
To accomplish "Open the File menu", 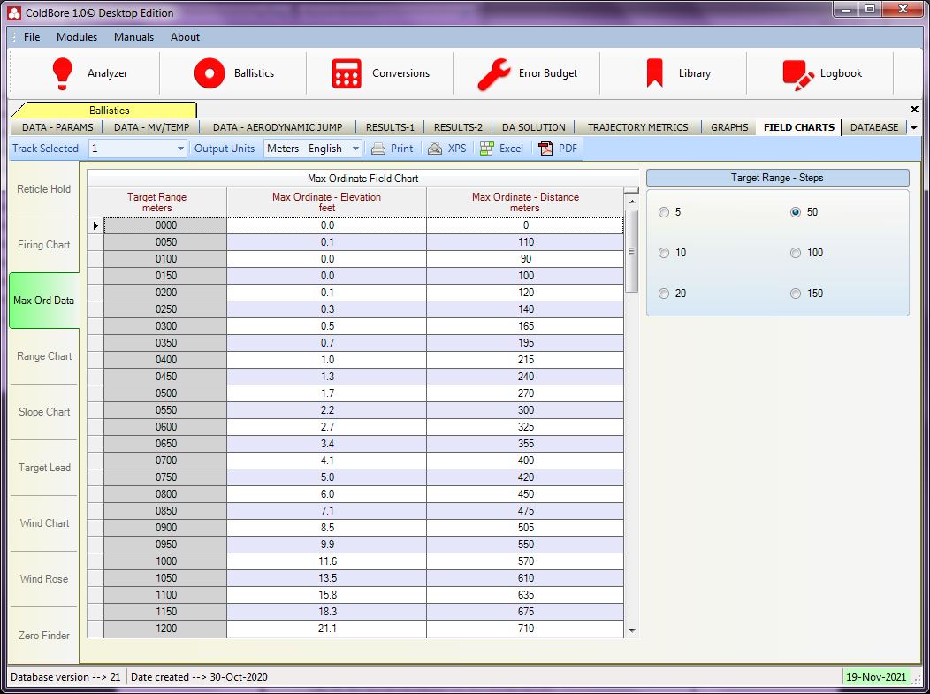I will (32, 37).
